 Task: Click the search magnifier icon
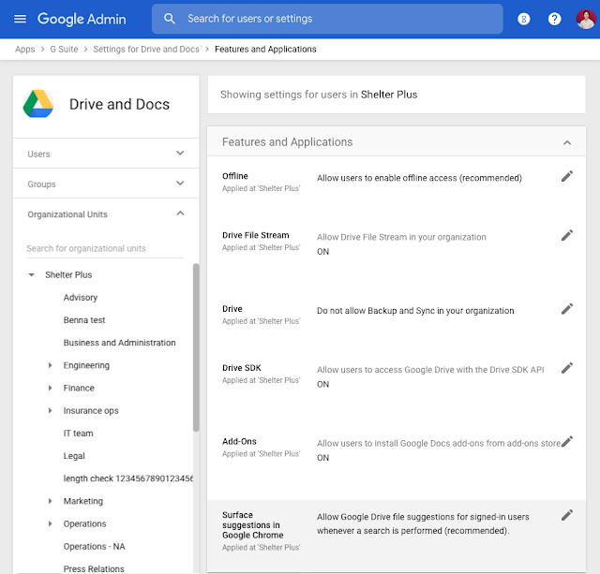pyautogui.click(x=169, y=19)
